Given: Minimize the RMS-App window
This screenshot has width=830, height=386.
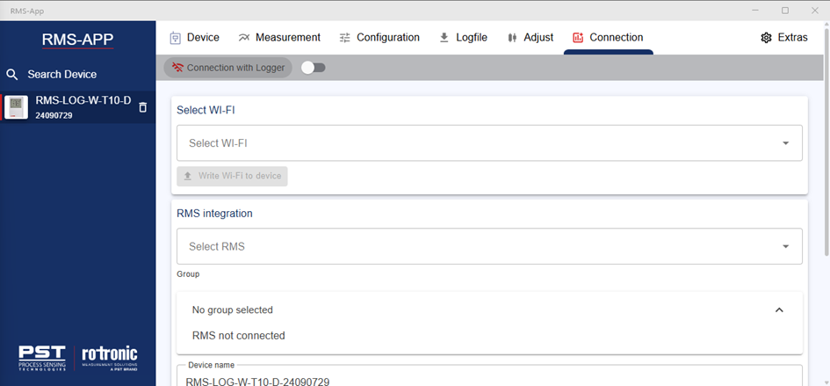Looking at the screenshot, I should pyautogui.click(x=755, y=11).
